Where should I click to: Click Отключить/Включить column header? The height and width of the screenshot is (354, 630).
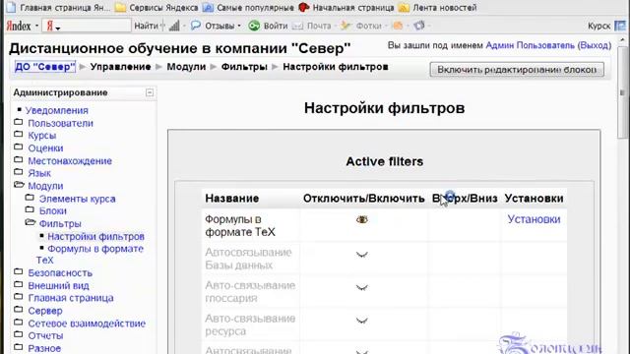363,199
